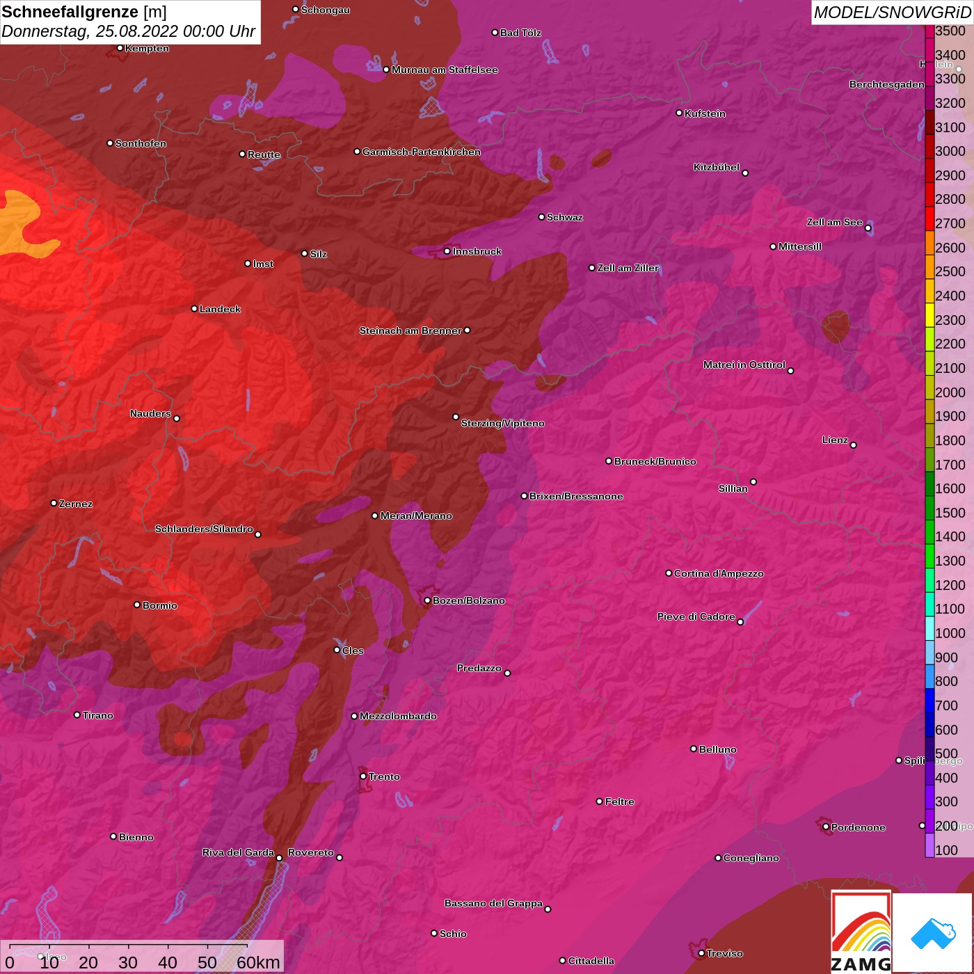
Task: Click the Matrei in Osttirol label
Action: click(x=744, y=365)
